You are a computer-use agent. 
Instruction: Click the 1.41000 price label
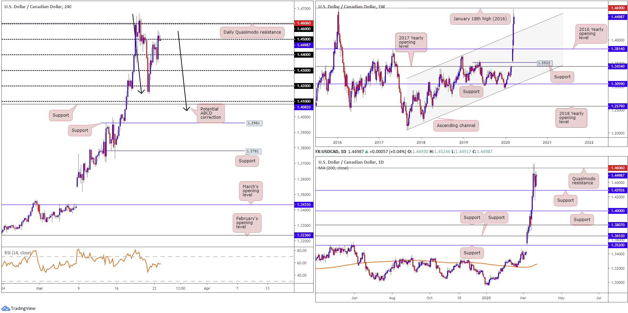click(x=304, y=101)
